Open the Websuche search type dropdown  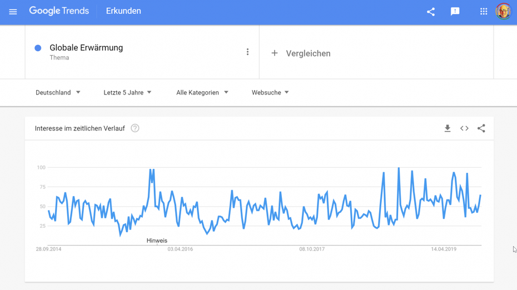coord(270,93)
